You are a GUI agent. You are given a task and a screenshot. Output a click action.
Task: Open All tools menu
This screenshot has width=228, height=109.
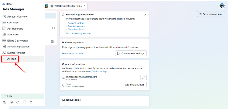[11, 59]
